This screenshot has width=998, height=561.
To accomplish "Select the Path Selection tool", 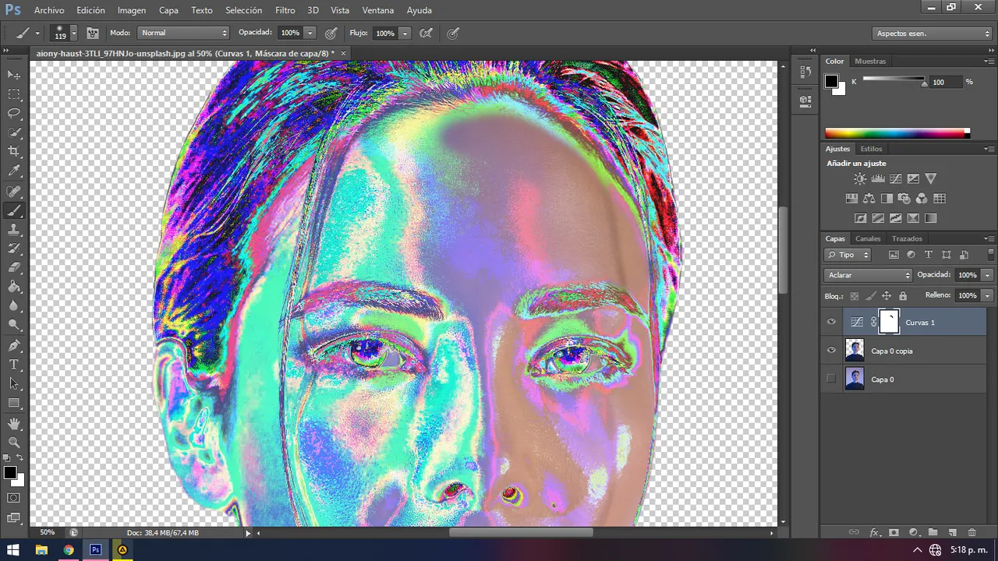I will tap(14, 383).
